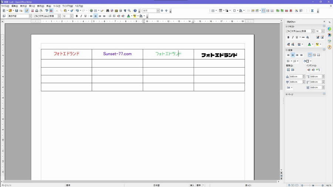The width and height of the screenshot is (333, 187).
Task: Click Highlighting color icon in formatting toolbar
Action: (135, 16)
